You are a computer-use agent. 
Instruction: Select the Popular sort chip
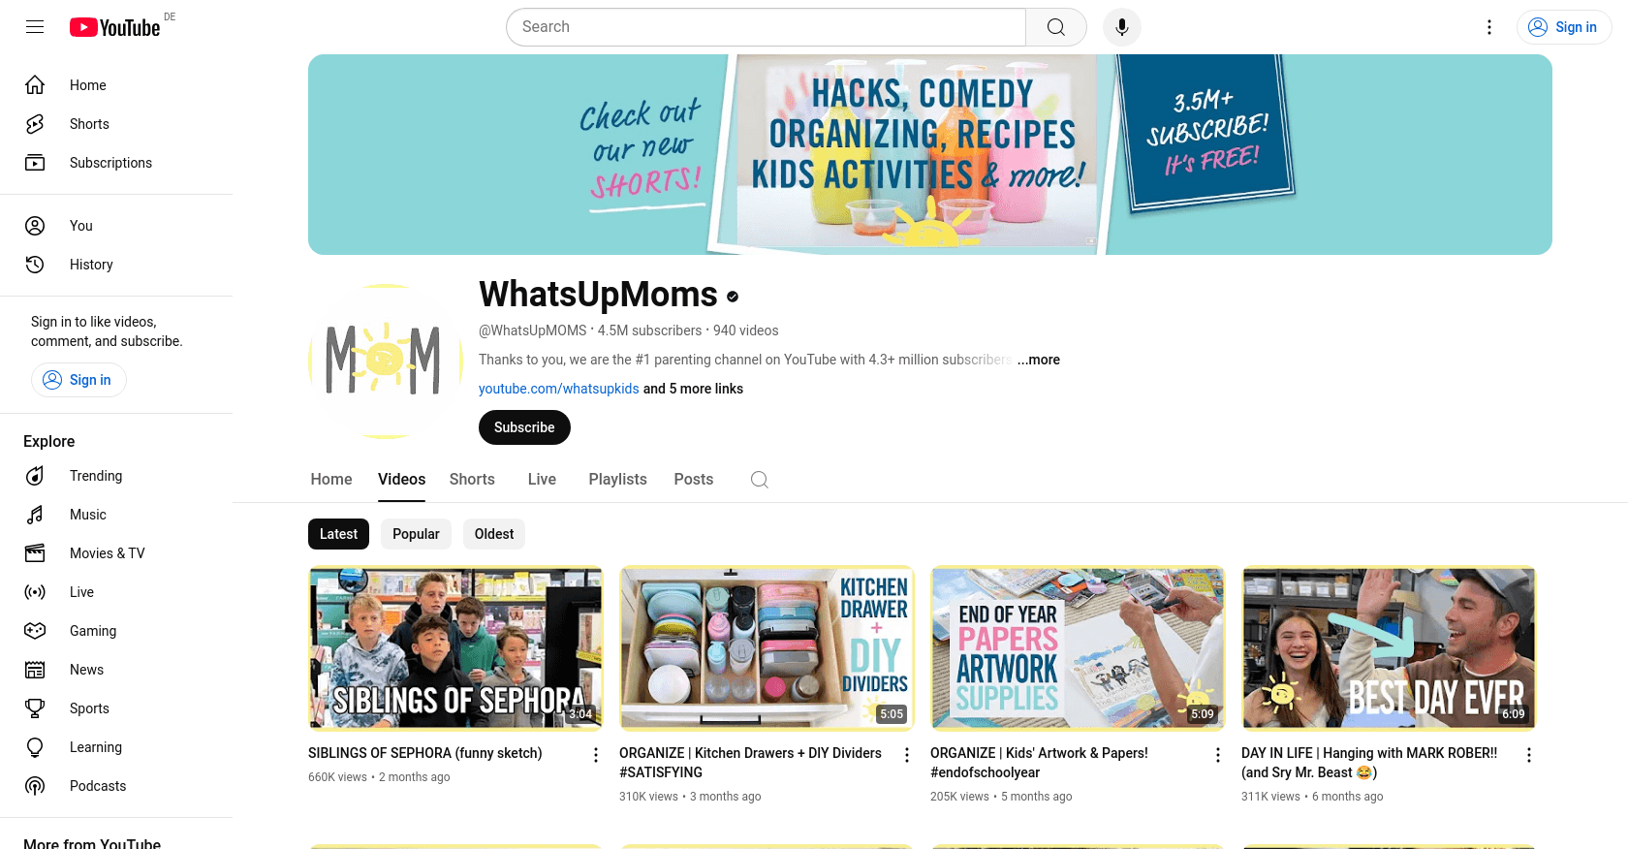click(x=416, y=534)
